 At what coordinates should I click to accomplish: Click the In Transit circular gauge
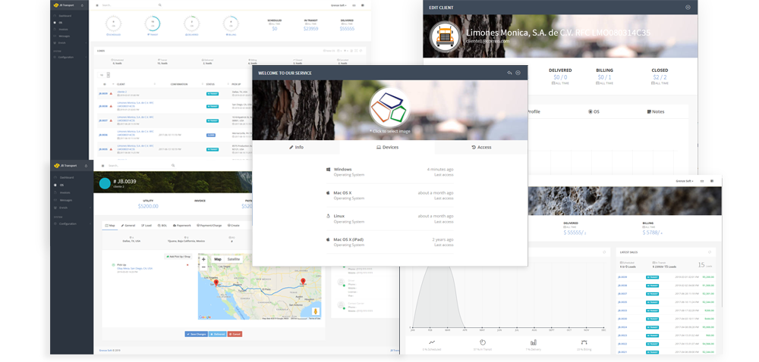tap(153, 23)
